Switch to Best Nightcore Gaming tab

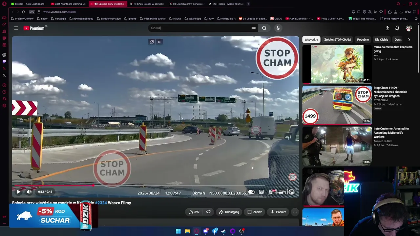click(68, 4)
